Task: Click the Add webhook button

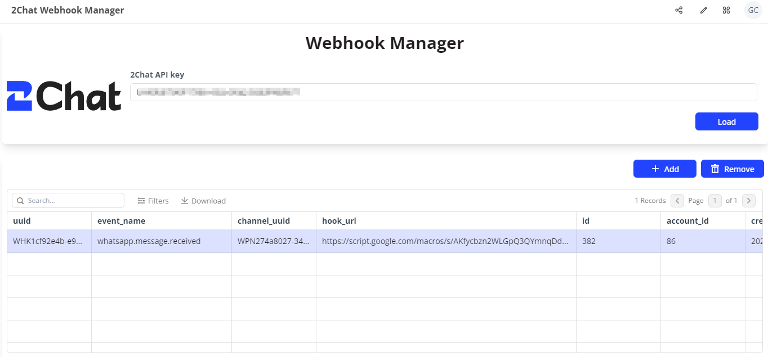Action: coord(664,169)
